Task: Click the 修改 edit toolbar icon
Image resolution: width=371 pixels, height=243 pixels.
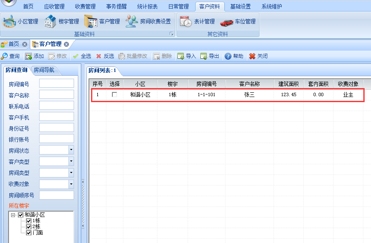Action: pyautogui.click(x=51, y=56)
